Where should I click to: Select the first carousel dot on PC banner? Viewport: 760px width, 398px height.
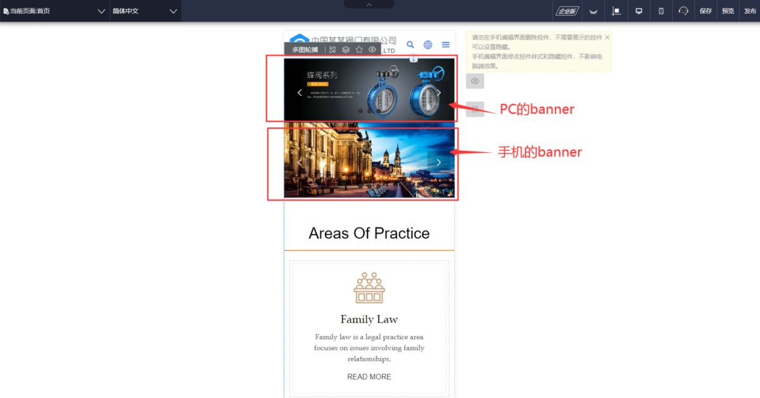point(360,111)
